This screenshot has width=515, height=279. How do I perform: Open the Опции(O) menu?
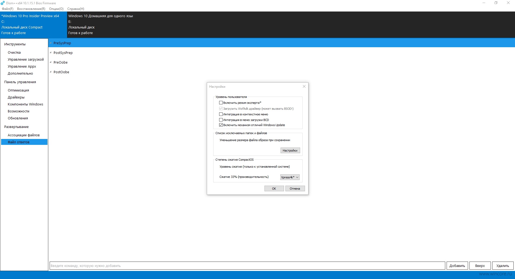(56, 9)
